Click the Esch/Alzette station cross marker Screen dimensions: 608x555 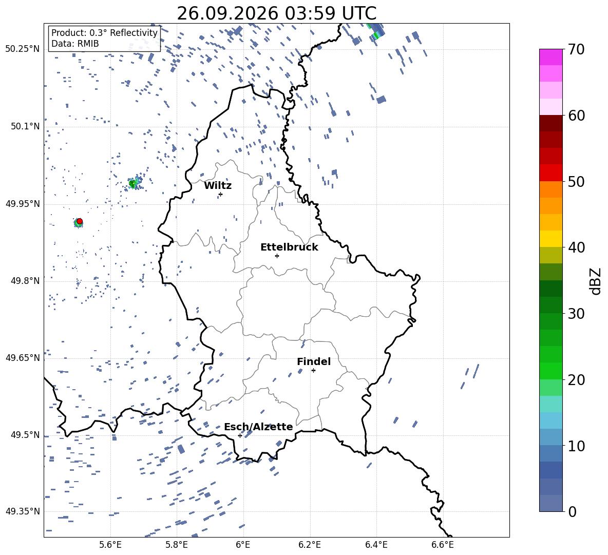pyautogui.click(x=240, y=435)
